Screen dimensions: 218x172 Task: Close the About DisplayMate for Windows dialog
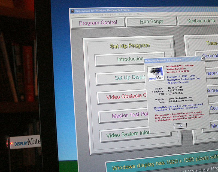(202, 59)
